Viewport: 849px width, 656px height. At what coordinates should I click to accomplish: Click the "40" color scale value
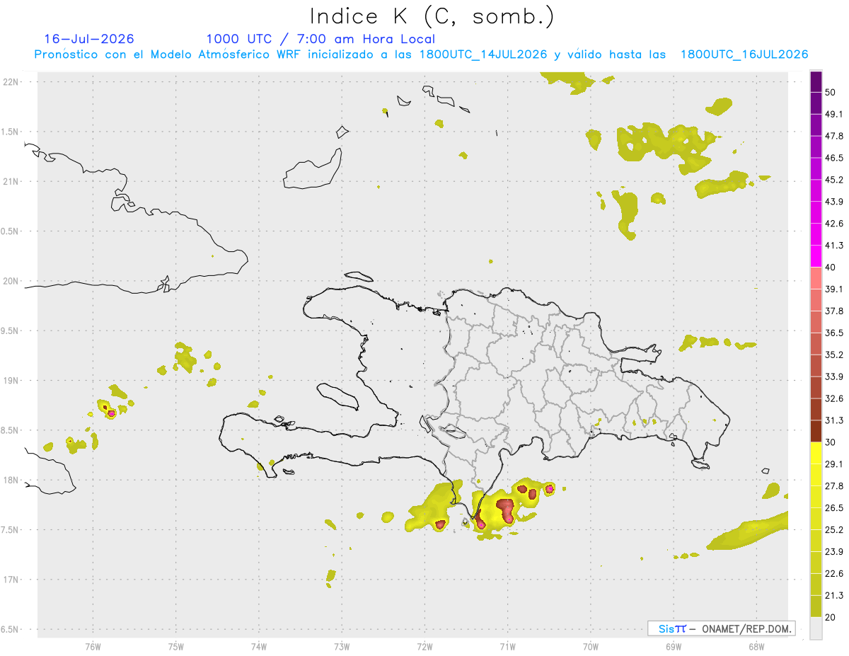click(831, 267)
